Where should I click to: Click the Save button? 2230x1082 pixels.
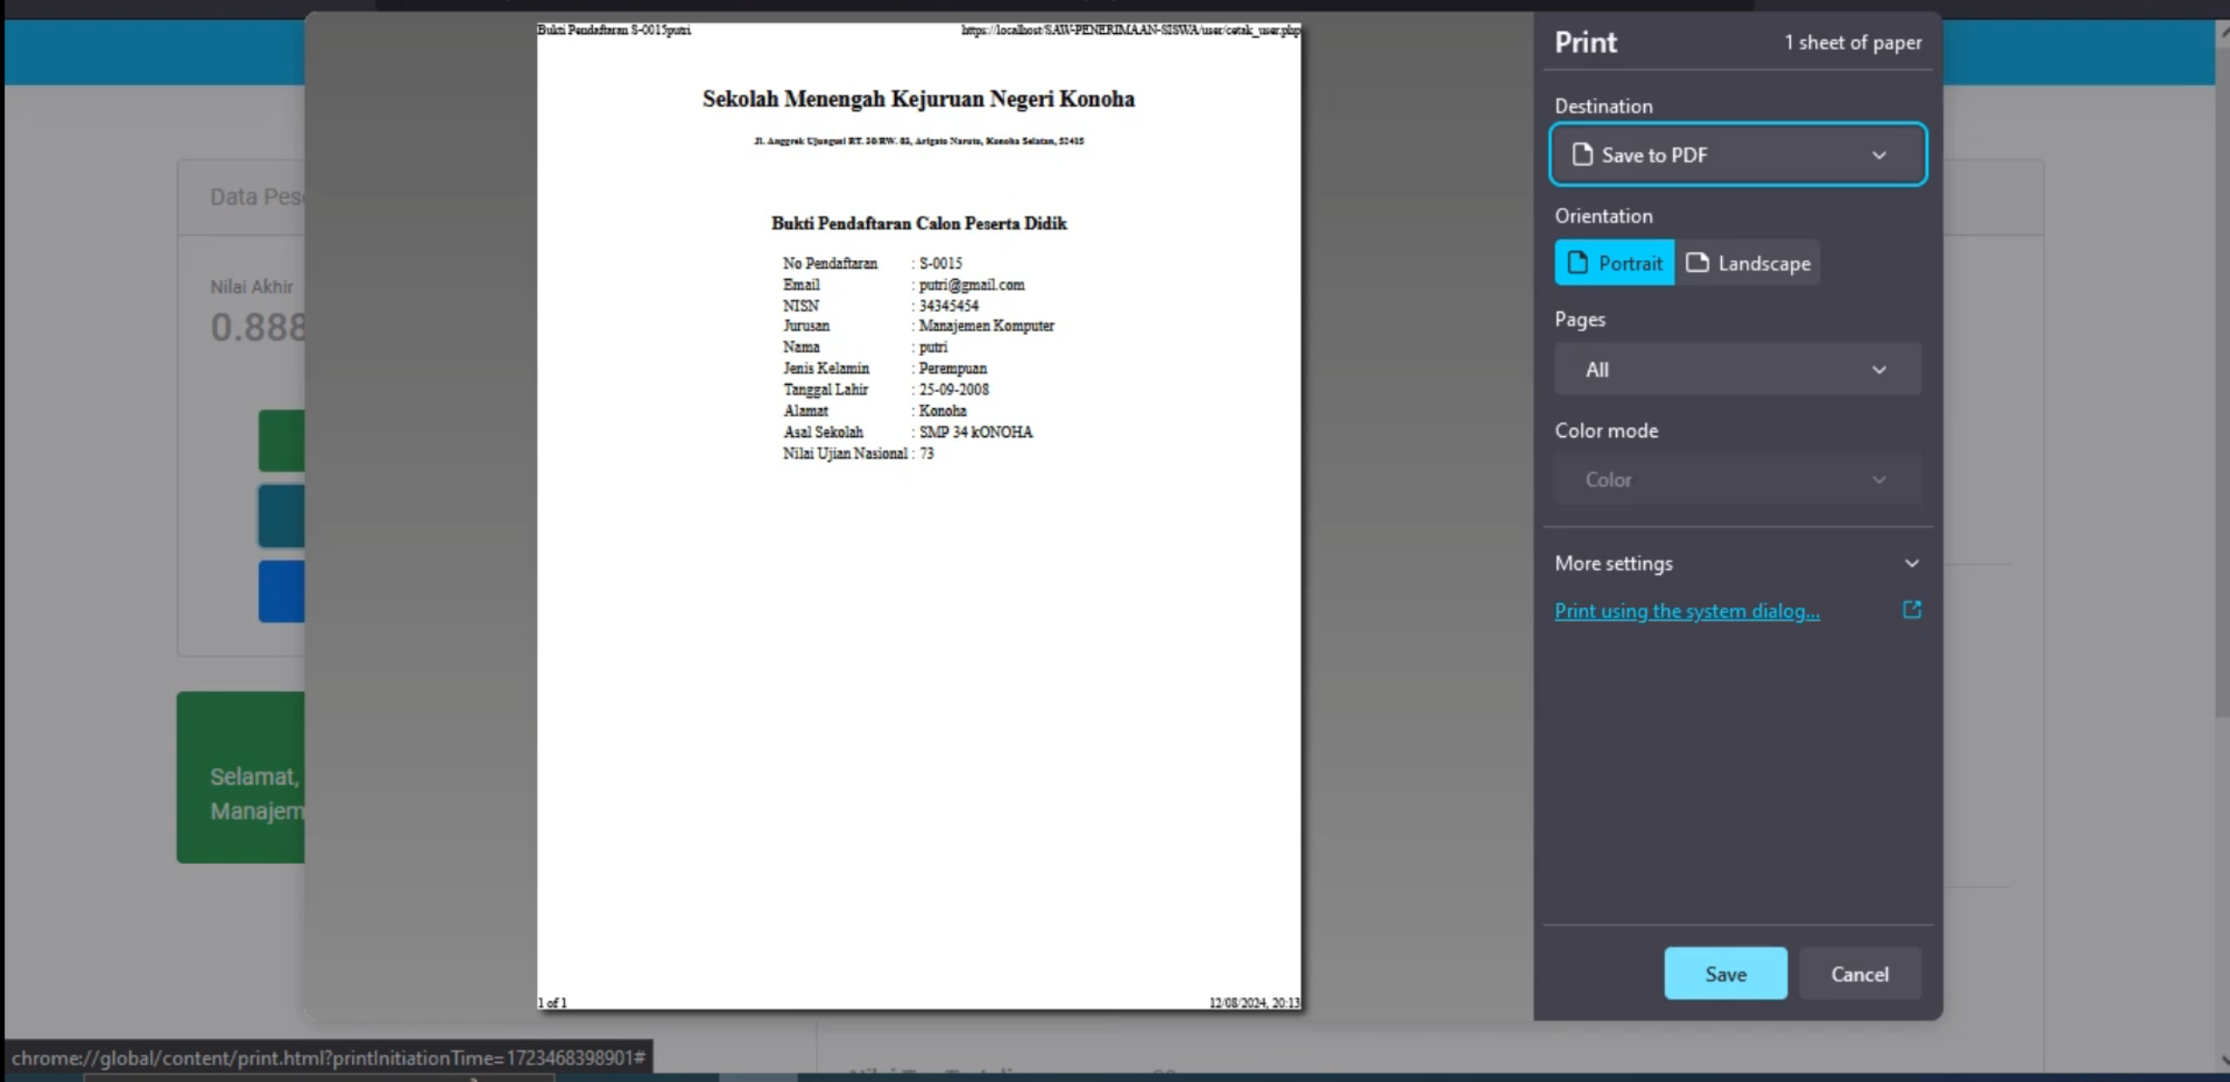pyautogui.click(x=1725, y=974)
